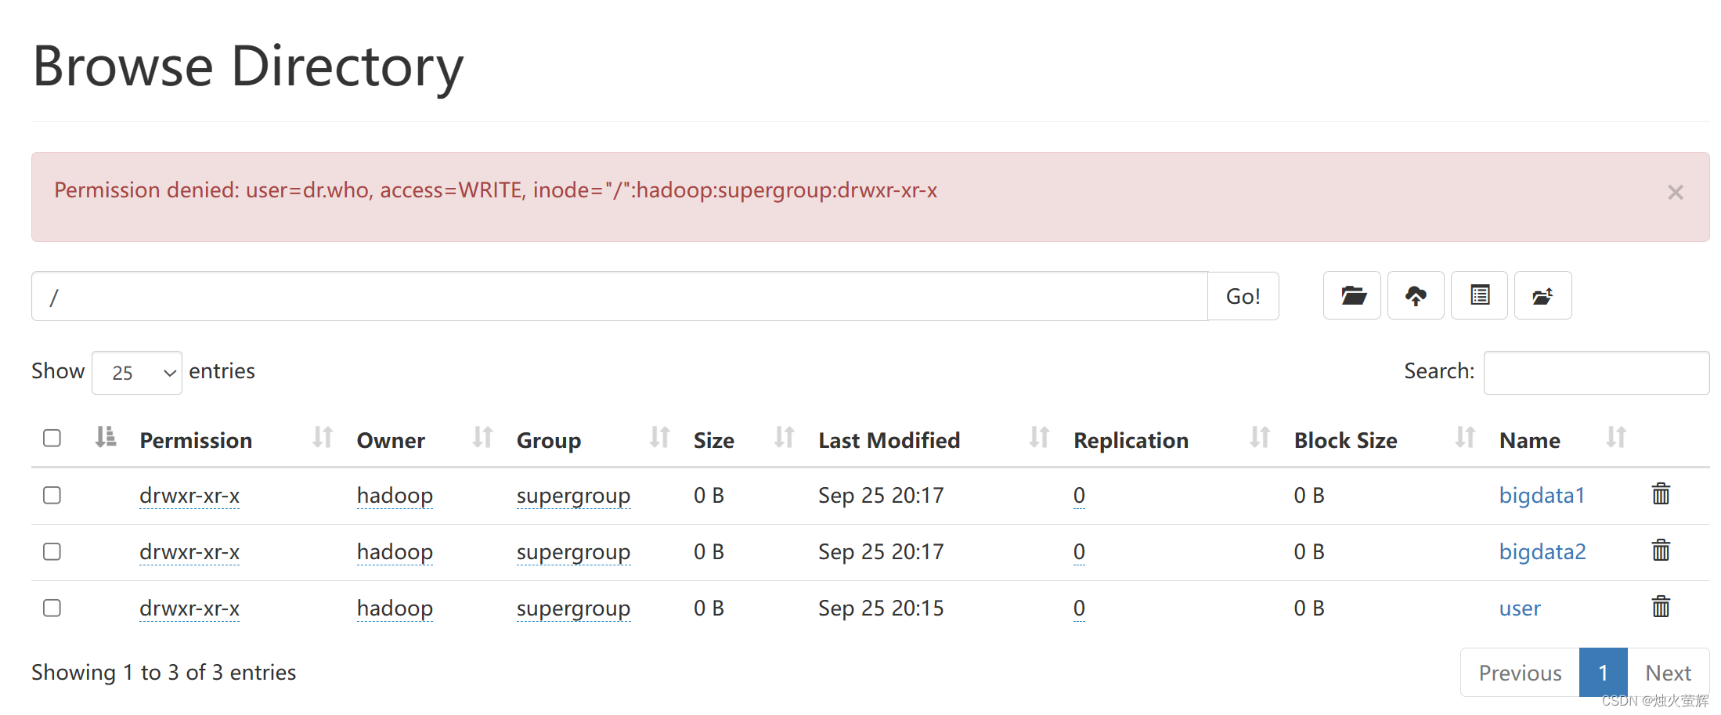Sort the Name column using its sort arrows
The image size is (1721, 715).
pos(1615,439)
